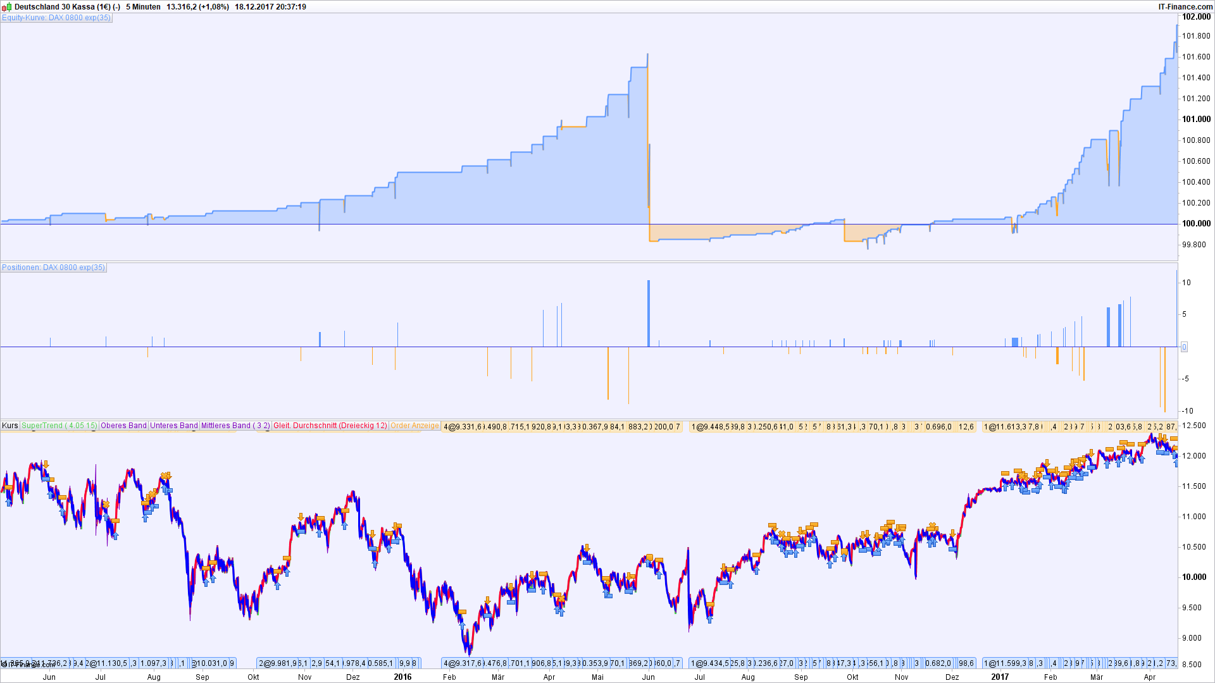Image resolution: width=1215 pixels, height=683 pixels.
Task: Select orange order tag 1@9.448,5
Action: 711,427
